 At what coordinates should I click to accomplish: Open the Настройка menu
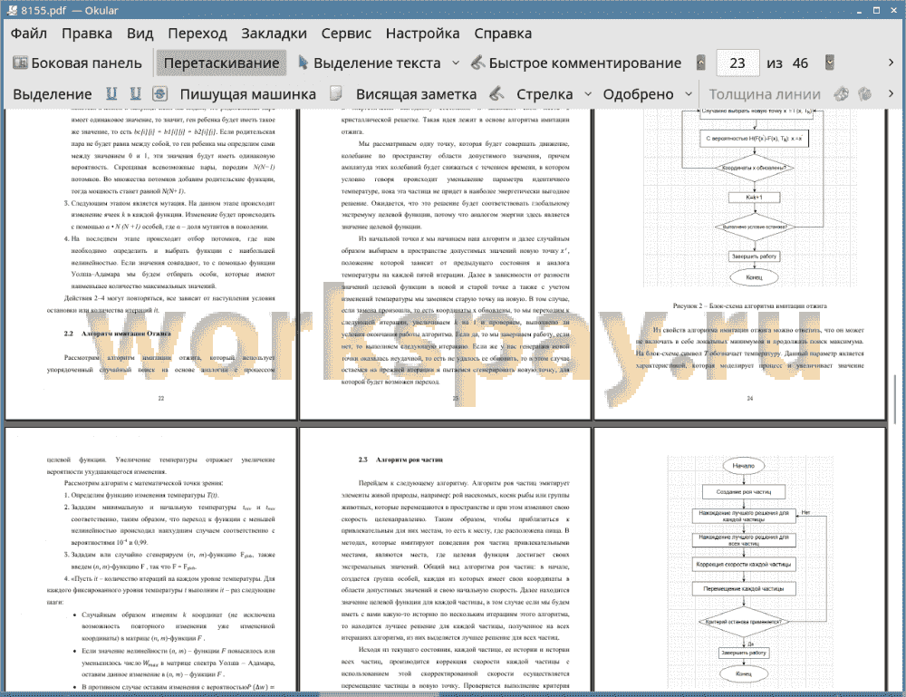[422, 34]
